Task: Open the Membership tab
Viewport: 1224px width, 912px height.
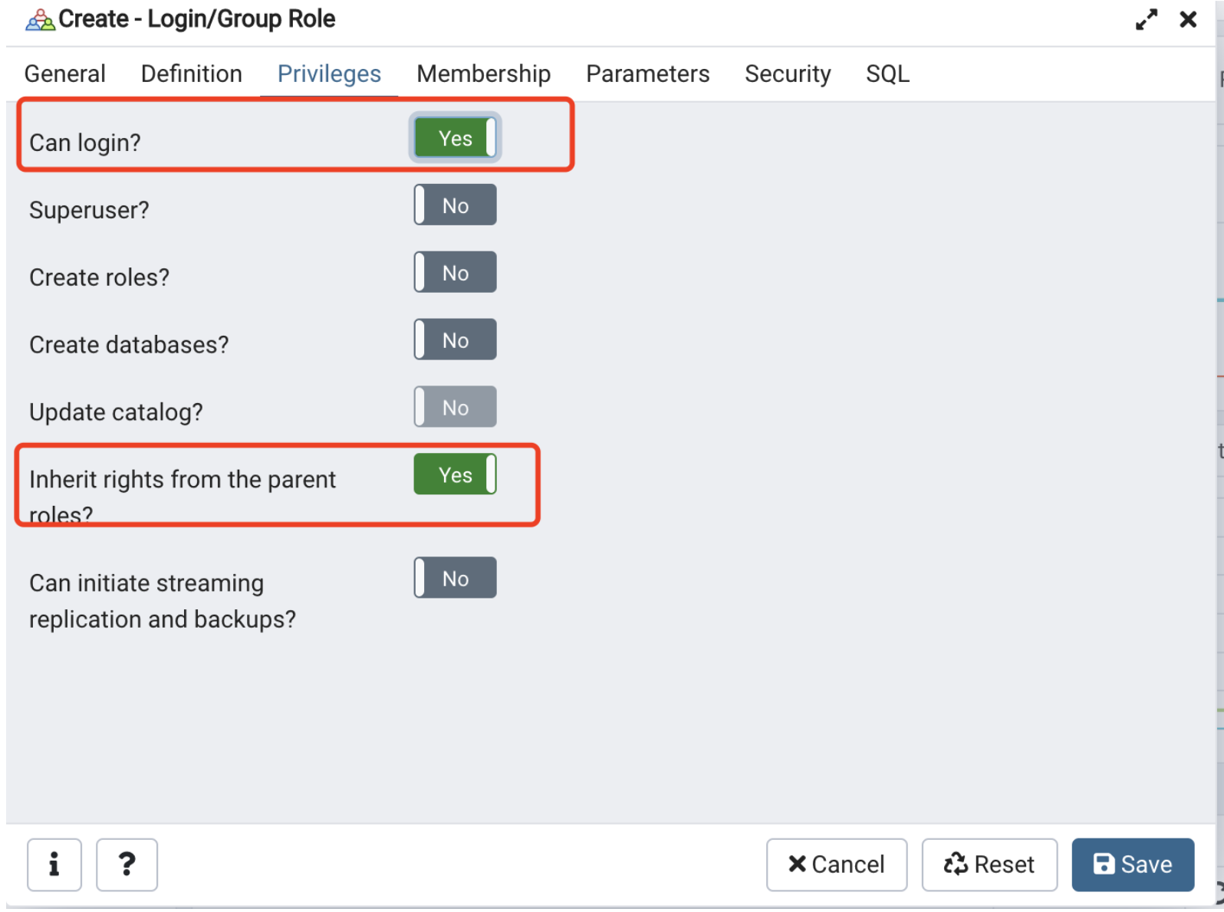Action: [483, 74]
